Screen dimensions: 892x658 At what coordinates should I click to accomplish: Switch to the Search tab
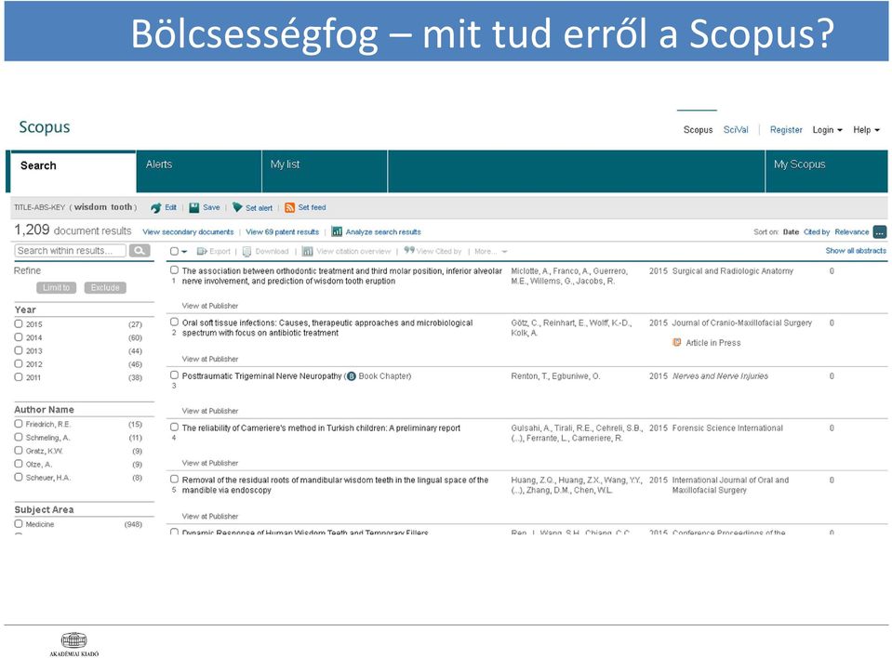73,172
